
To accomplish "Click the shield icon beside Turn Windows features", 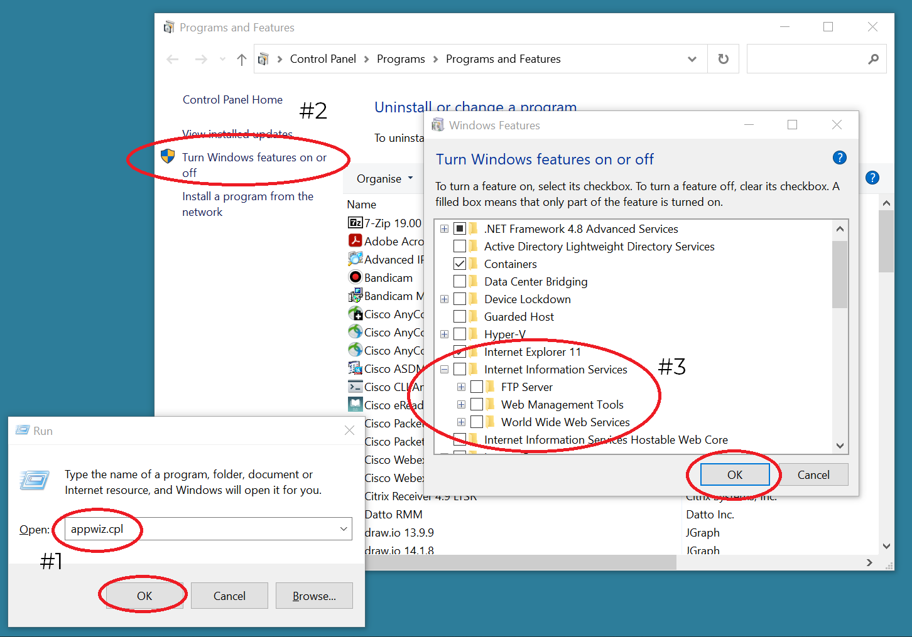I will click(x=168, y=156).
